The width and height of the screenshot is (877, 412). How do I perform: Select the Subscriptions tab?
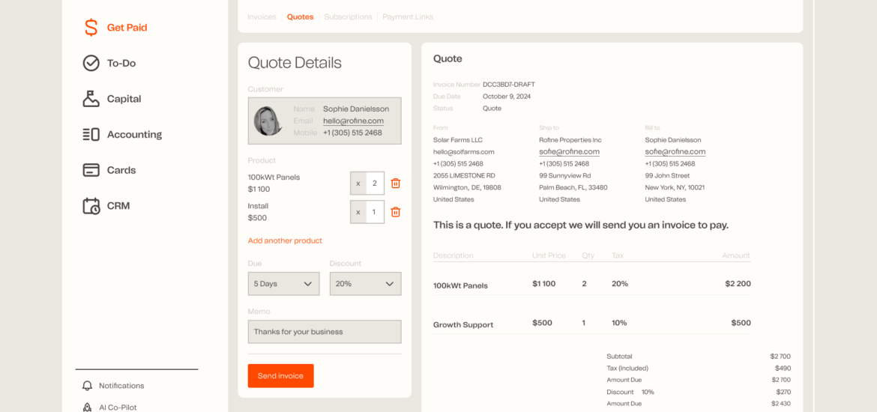click(348, 16)
